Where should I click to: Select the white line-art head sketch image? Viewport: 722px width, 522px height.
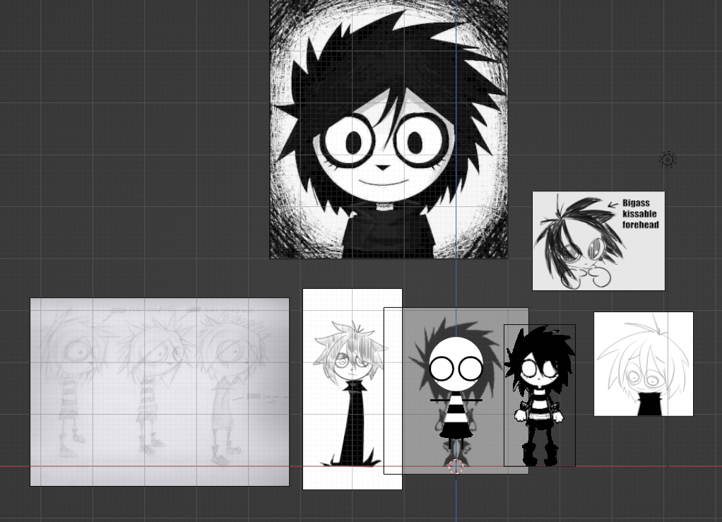[644, 364]
